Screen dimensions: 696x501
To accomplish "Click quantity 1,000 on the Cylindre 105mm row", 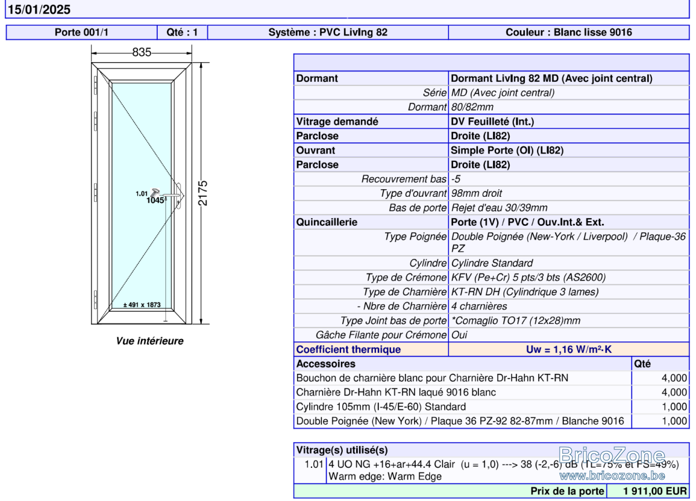I will click(675, 407).
